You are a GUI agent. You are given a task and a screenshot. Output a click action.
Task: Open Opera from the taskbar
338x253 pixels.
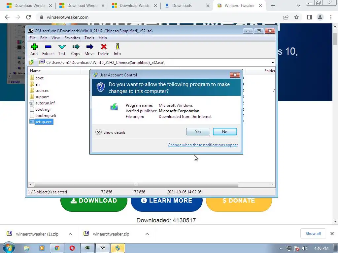[x=72, y=248]
